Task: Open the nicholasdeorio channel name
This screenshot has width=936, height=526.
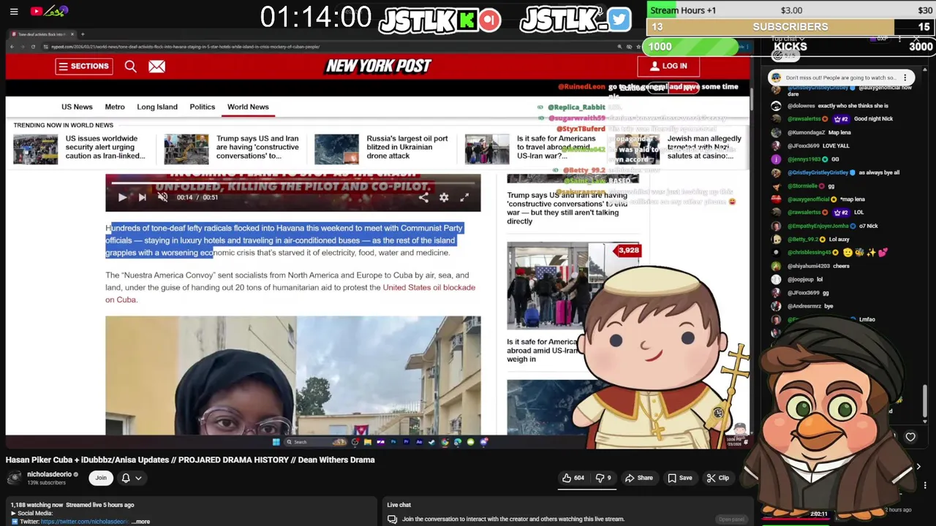Action: [50, 474]
